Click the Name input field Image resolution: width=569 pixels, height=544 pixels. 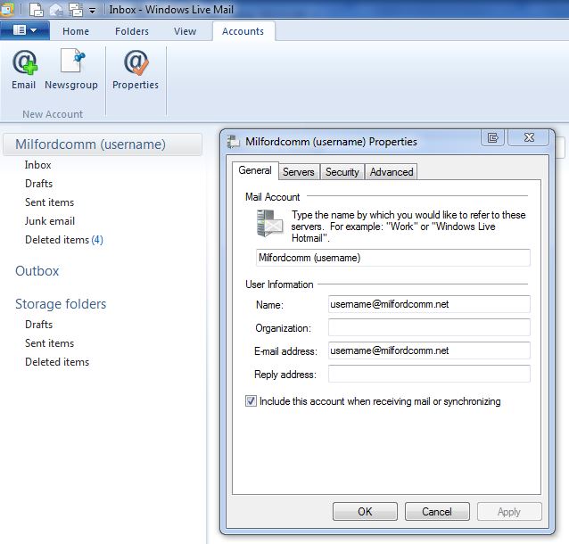(x=429, y=304)
